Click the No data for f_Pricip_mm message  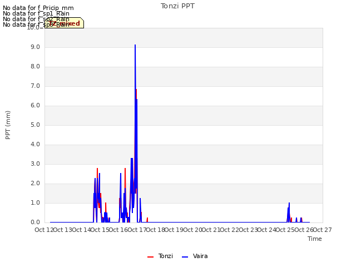point(38,8)
